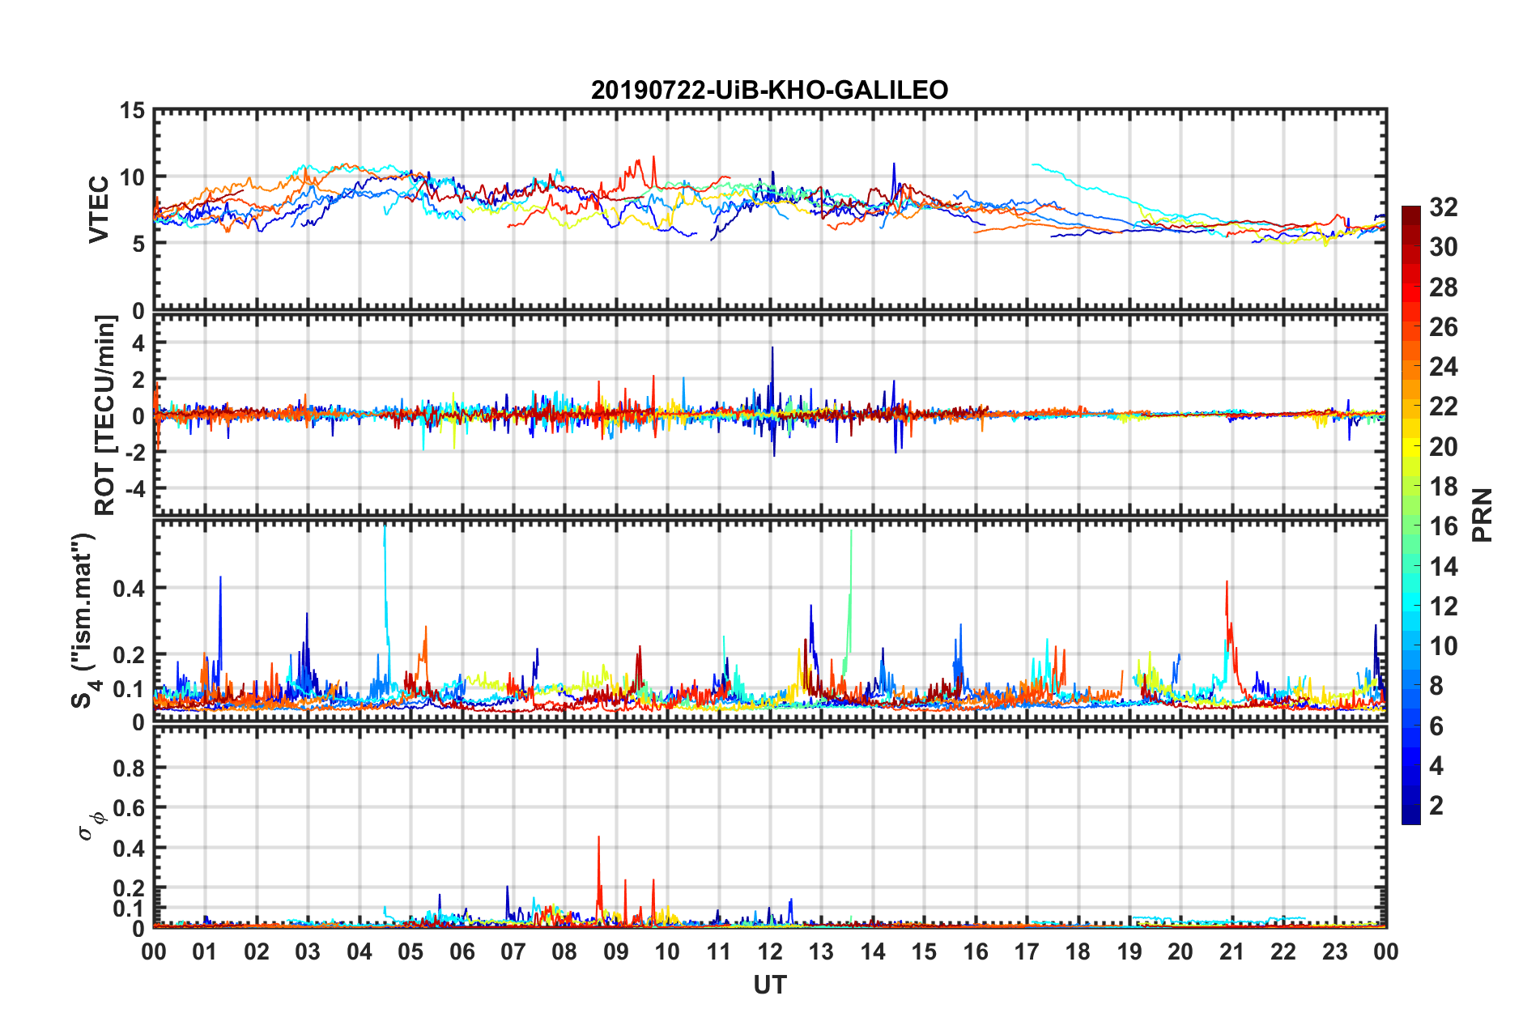
Task: Click colorbar tick value 4
Action: [1436, 766]
